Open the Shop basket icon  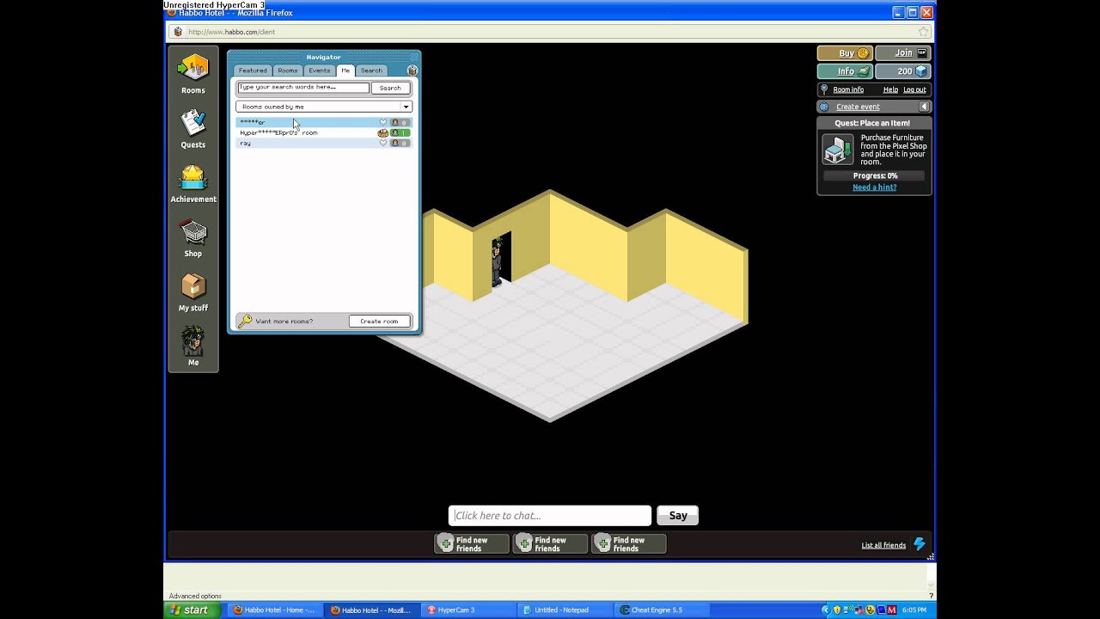coord(193,232)
